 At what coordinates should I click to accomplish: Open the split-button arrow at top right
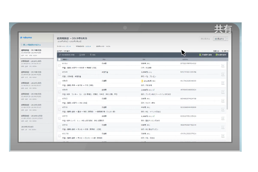[x=226, y=39]
